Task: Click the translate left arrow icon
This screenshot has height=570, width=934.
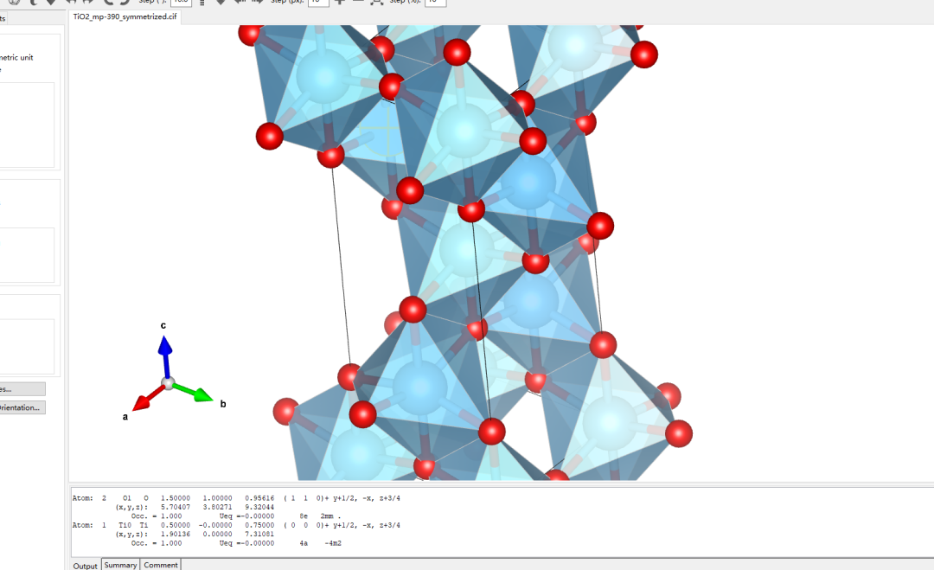Action: [240, 2]
